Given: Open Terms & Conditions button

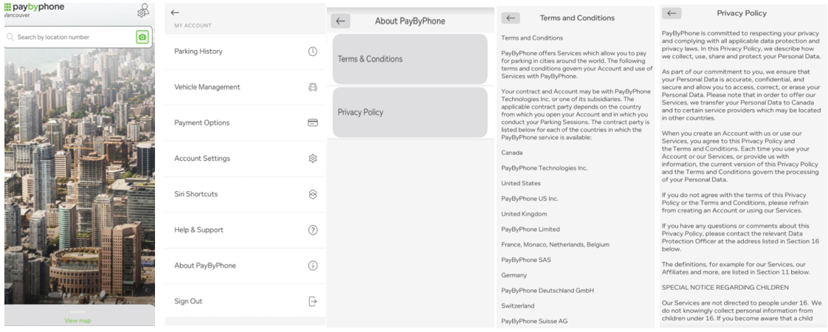Looking at the screenshot, I should coord(410,59).
